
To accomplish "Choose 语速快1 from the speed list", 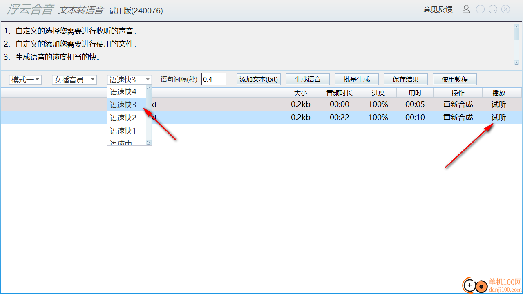I will (x=127, y=131).
